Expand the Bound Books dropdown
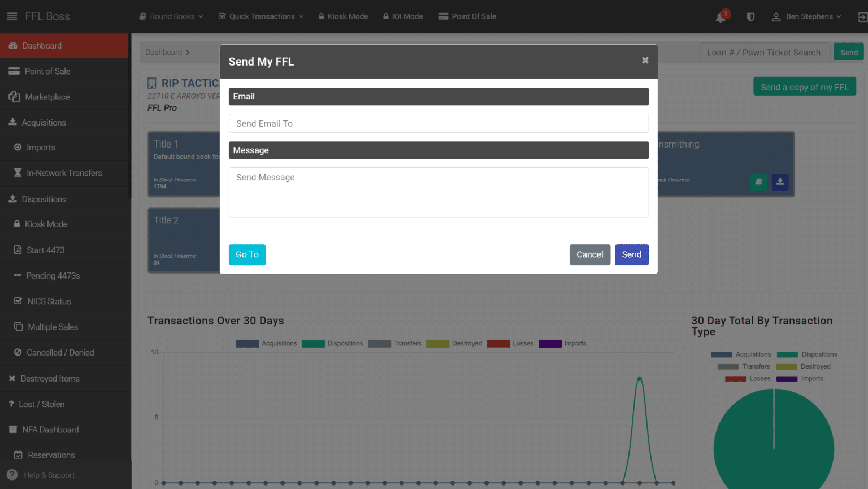This screenshot has height=489, width=868. click(x=170, y=16)
